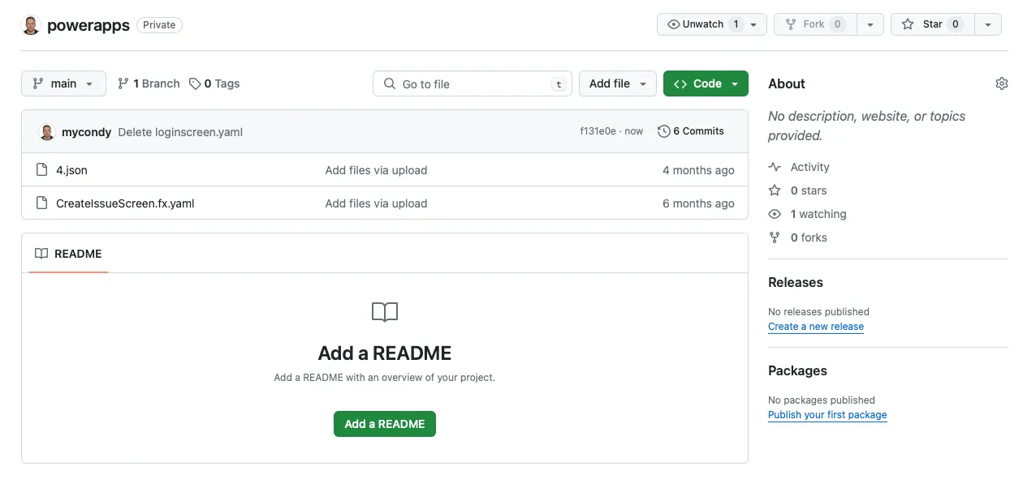
Task: Click mycondy's avatar in the commit row
Action: pyautogui.click(x=47, y=131)
